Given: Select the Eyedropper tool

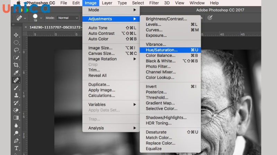Looking at the screenshot, I should coord(16,73).
